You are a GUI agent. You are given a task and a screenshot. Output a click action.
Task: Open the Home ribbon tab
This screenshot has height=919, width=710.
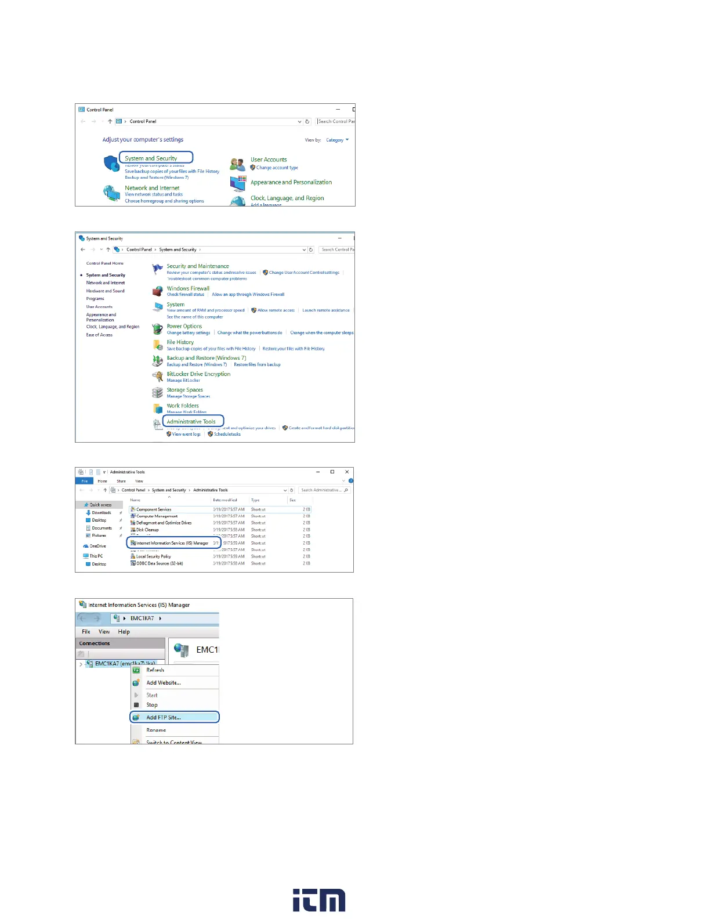103,481
